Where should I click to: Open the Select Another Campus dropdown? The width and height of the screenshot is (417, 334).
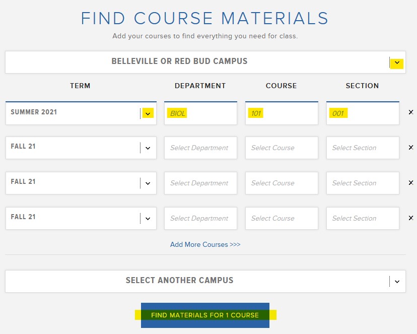click(397, 282)
